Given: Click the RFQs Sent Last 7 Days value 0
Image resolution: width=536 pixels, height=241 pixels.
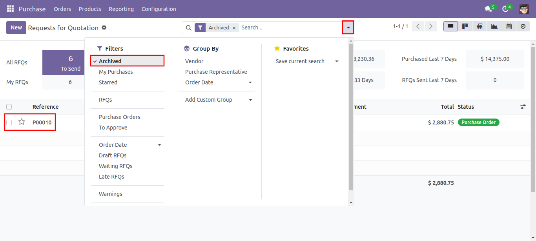Looking at the screenshot, I should 495,80.
